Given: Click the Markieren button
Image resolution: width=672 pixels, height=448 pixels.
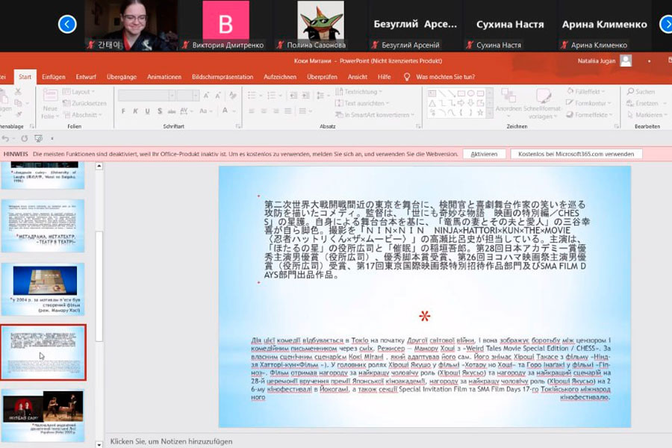Looking at the screenshot, I should pos(647,115).
